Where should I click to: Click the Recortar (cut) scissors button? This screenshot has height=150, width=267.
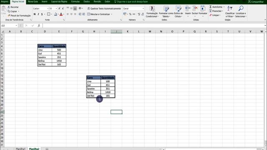pos(13,7)
